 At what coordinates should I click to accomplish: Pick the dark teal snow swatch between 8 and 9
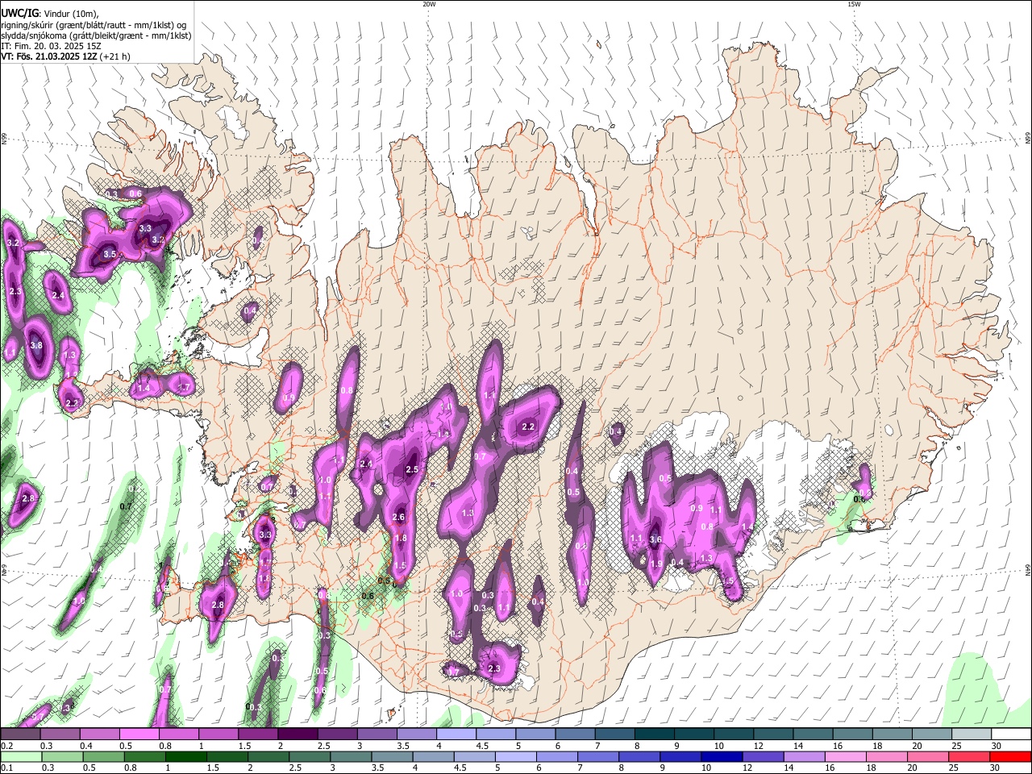click(653, 734)
